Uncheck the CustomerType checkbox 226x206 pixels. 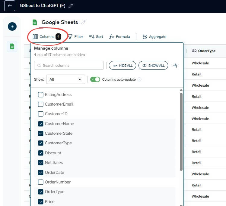point(41,143)
